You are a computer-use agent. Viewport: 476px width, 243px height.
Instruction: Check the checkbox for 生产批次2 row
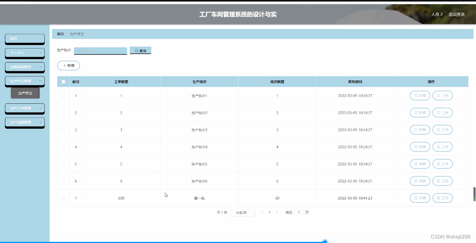63,112
